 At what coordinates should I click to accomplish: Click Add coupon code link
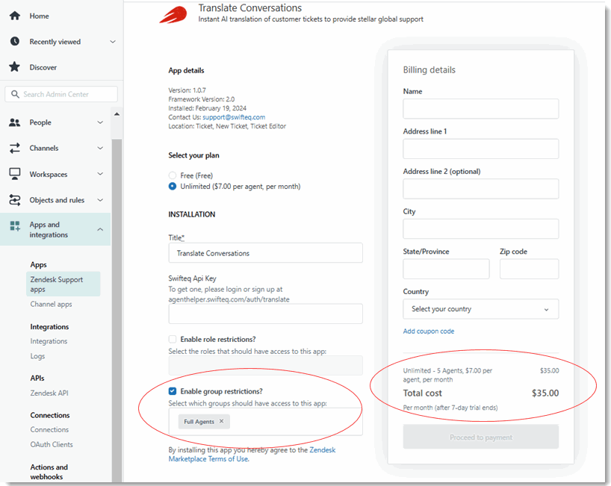coord(428,331)
